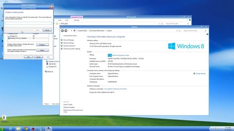
Task: Open Device Manager from the sidebar
Action: pyautogui.click(x=69, y=40)
